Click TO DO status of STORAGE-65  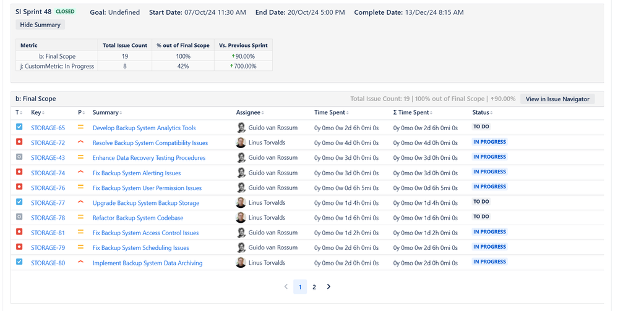[x=481, y=126]
